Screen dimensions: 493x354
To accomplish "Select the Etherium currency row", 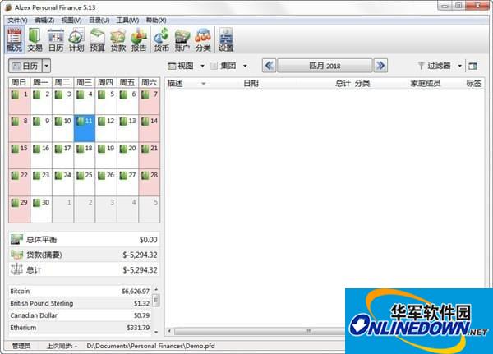I will click(80, 328).
